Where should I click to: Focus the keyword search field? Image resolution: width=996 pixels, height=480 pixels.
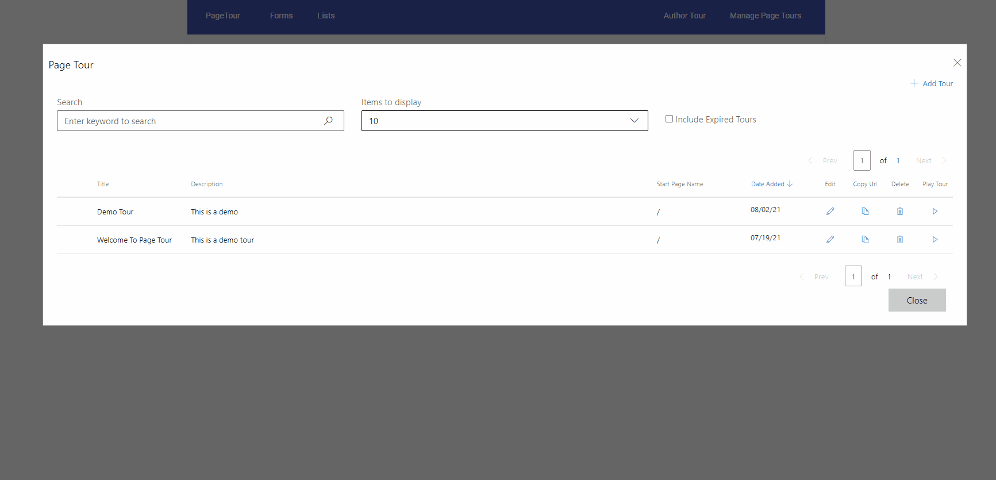[x=201, y=121]
